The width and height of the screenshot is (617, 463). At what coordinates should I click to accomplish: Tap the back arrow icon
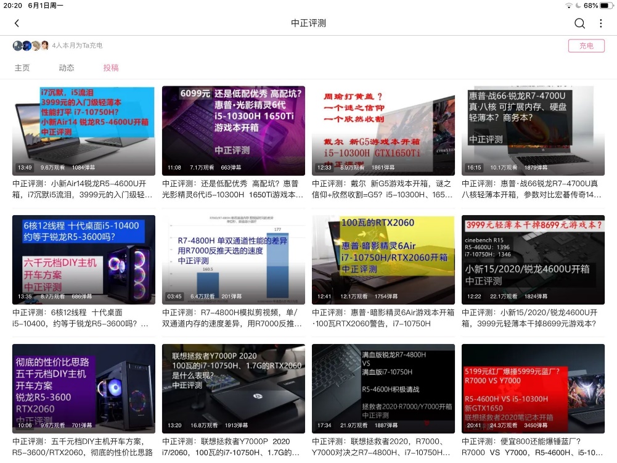(x=17, y=23)
